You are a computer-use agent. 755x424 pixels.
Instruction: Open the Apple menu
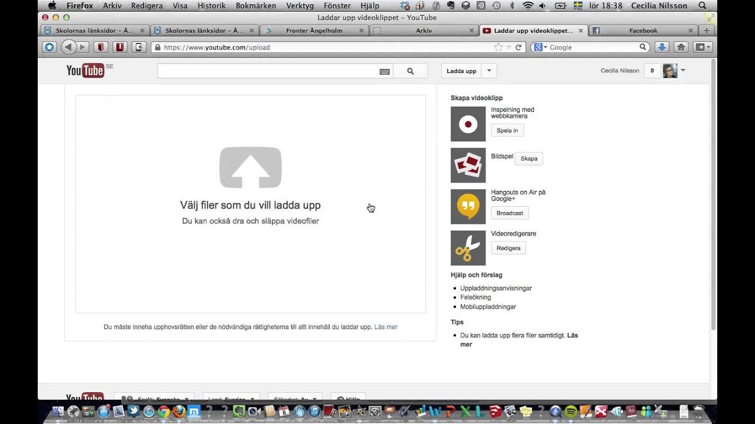(x=52, y=6)
